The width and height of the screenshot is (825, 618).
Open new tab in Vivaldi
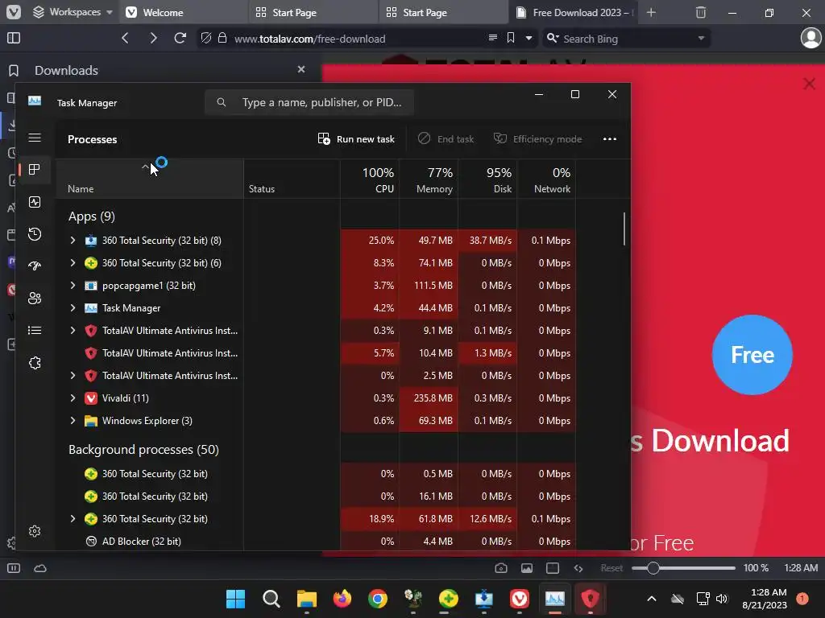651,12
